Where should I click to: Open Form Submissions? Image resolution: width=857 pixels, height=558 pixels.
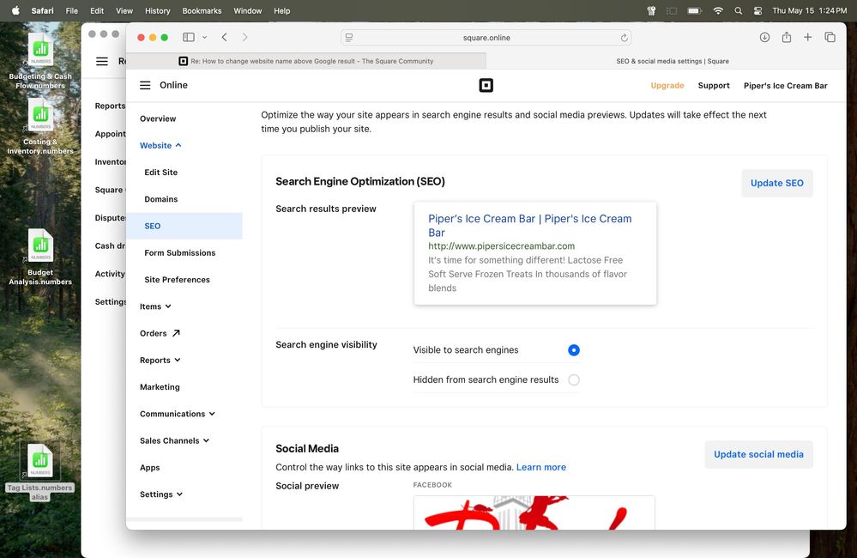tap(180, 252)
